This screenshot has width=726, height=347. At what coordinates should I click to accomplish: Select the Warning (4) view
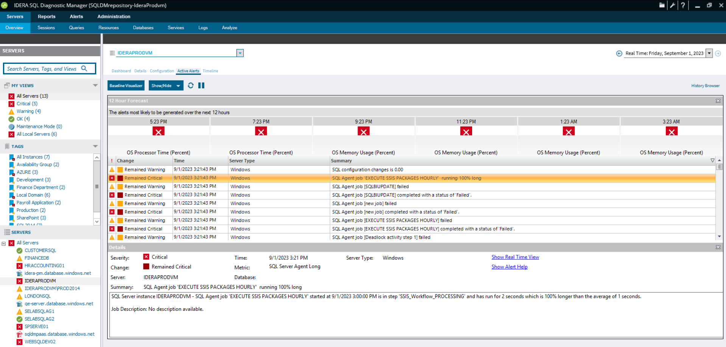(x=29, y=111)
